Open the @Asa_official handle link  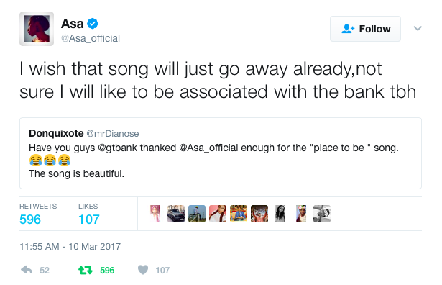(91, 38)
